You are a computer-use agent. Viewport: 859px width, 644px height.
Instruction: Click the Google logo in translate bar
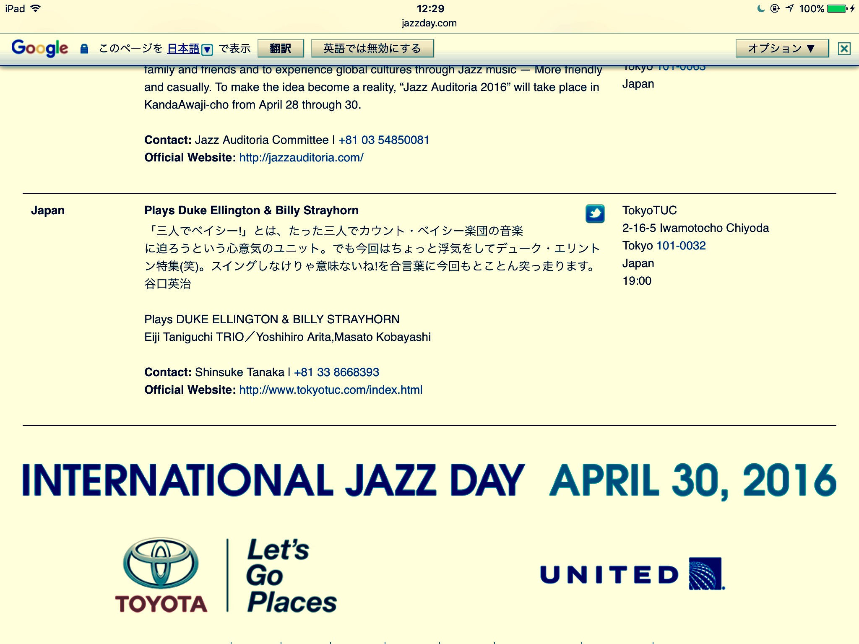click(x=40, y=48)
